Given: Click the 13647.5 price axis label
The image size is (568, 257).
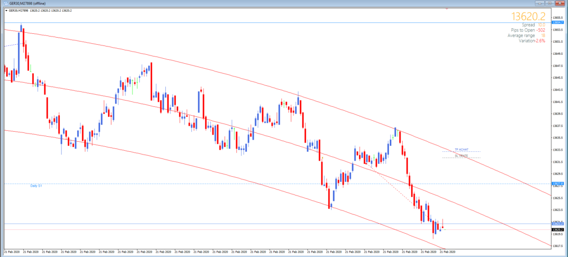Looking at the screenshot, I should click(557, 66).
